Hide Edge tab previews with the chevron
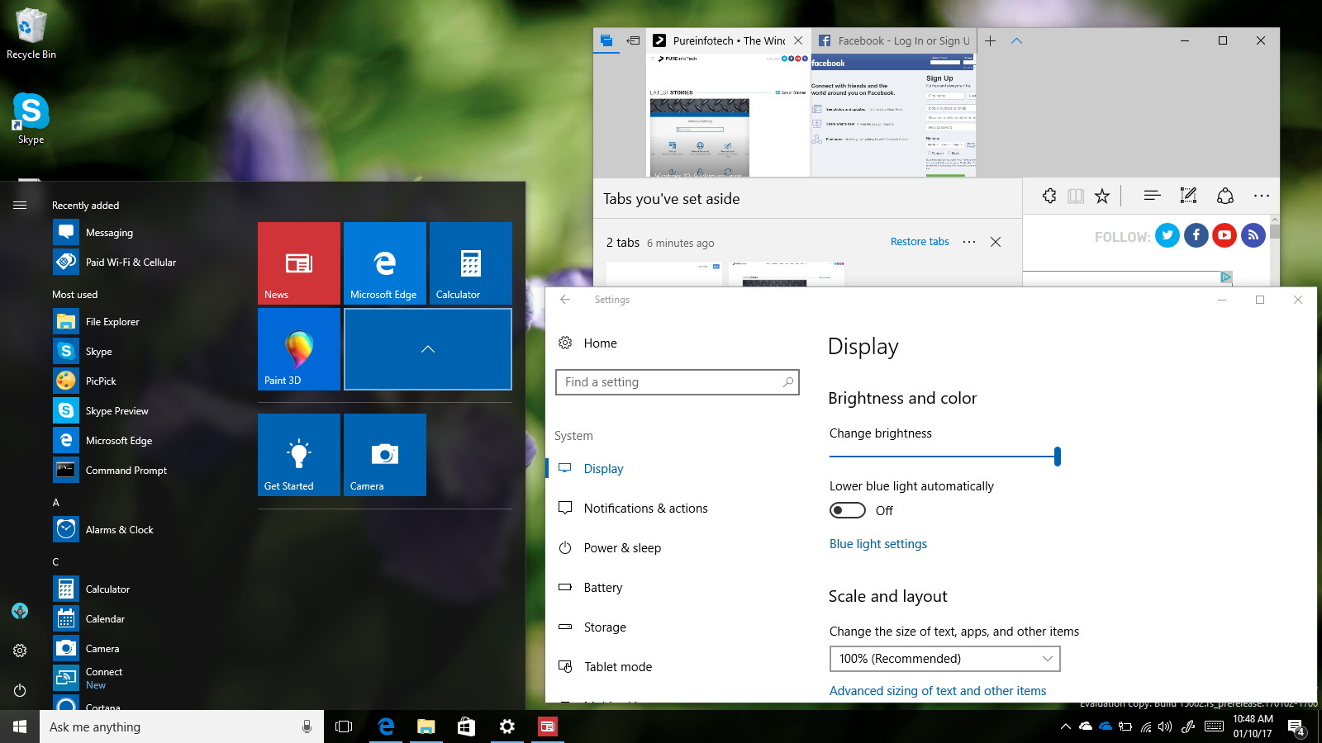This screenshot has width=1322, height=743. pyautogui.click(x=1016, y=40)
